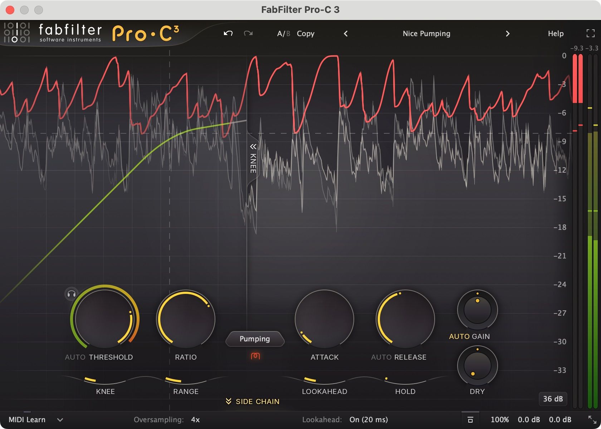Toggle Auto mode next to Threshold

[x=74, y=357]
